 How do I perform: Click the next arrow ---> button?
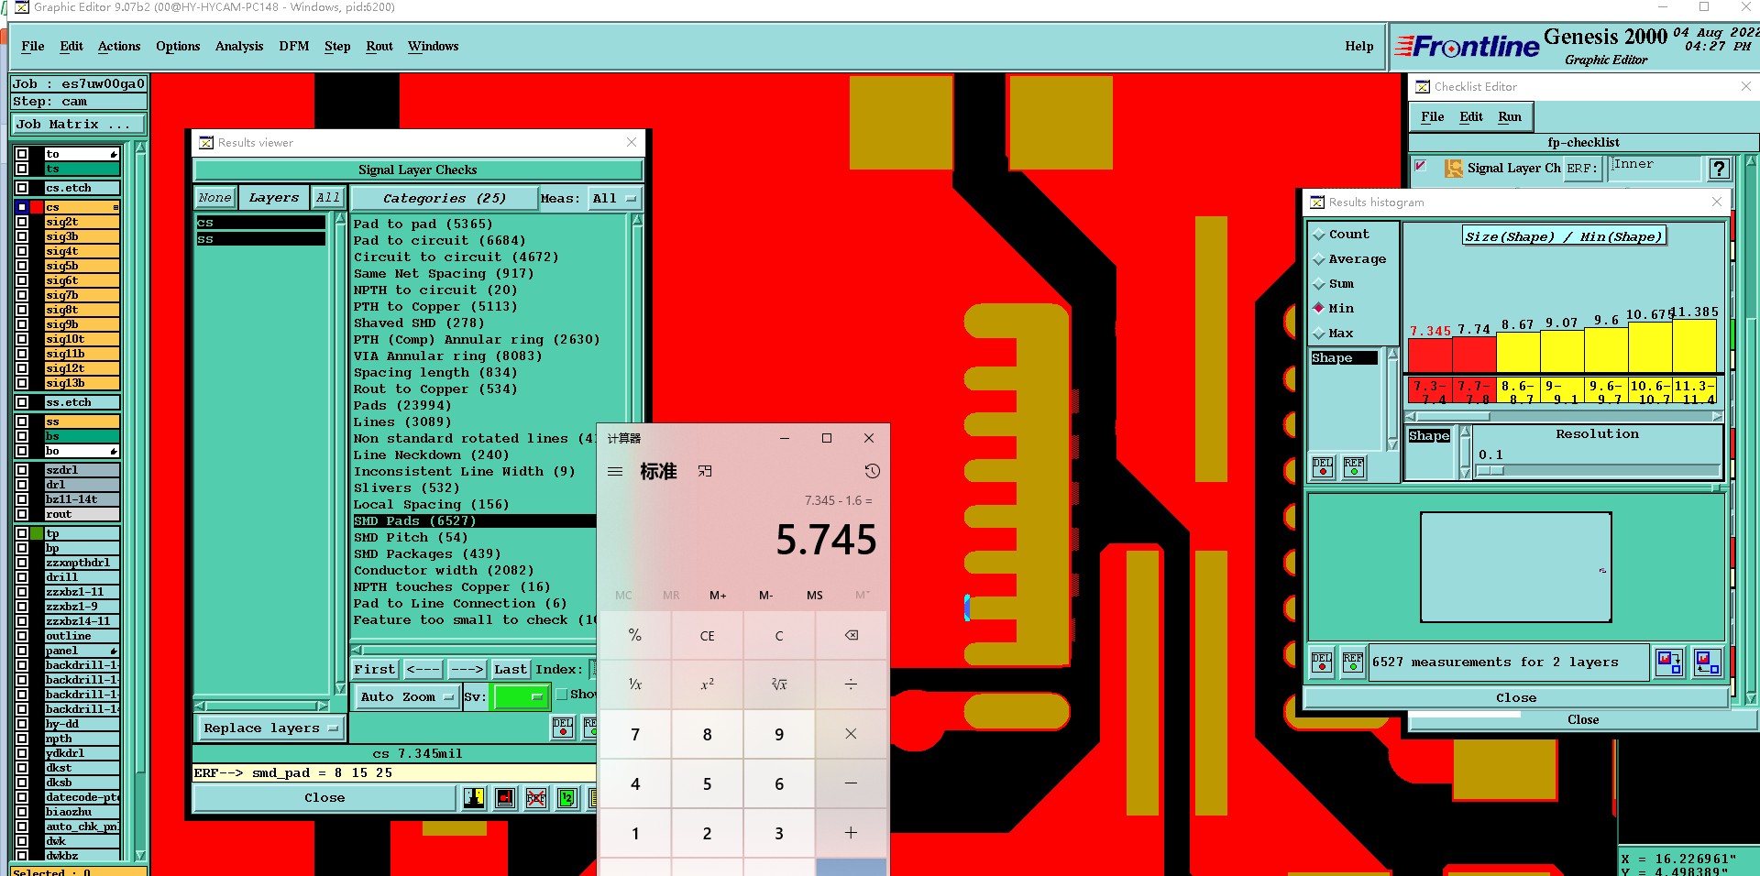point(467,669)
